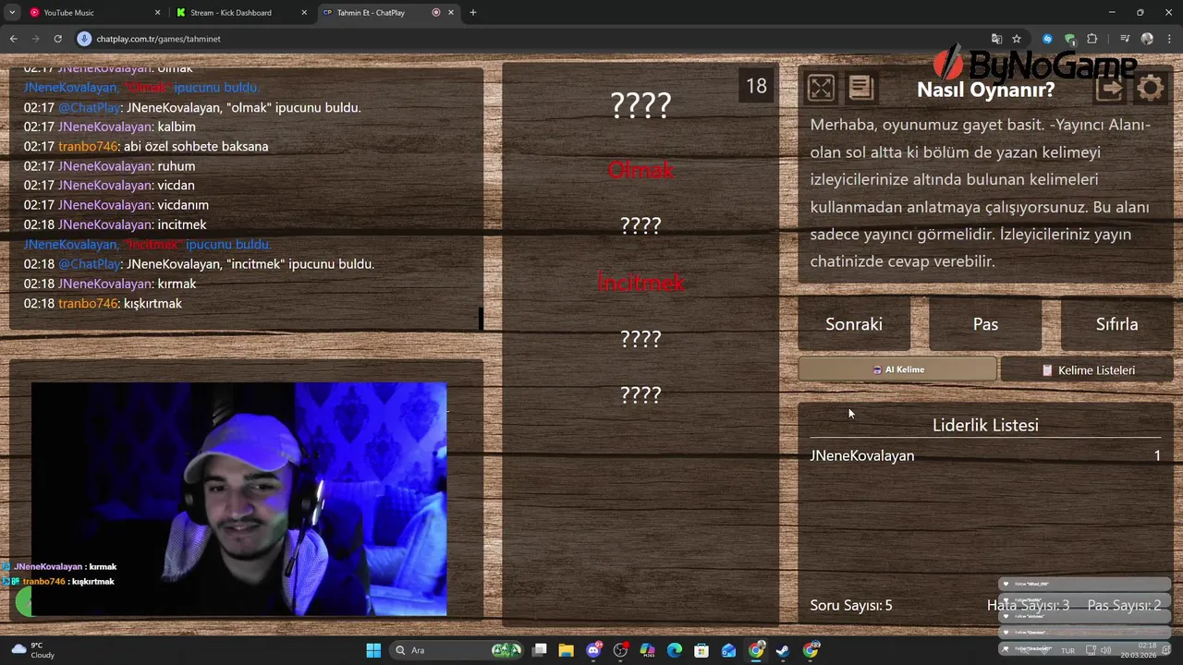1183x665 pixels.
Task: Open the Chrome profile avatar
Action: 1147,39
